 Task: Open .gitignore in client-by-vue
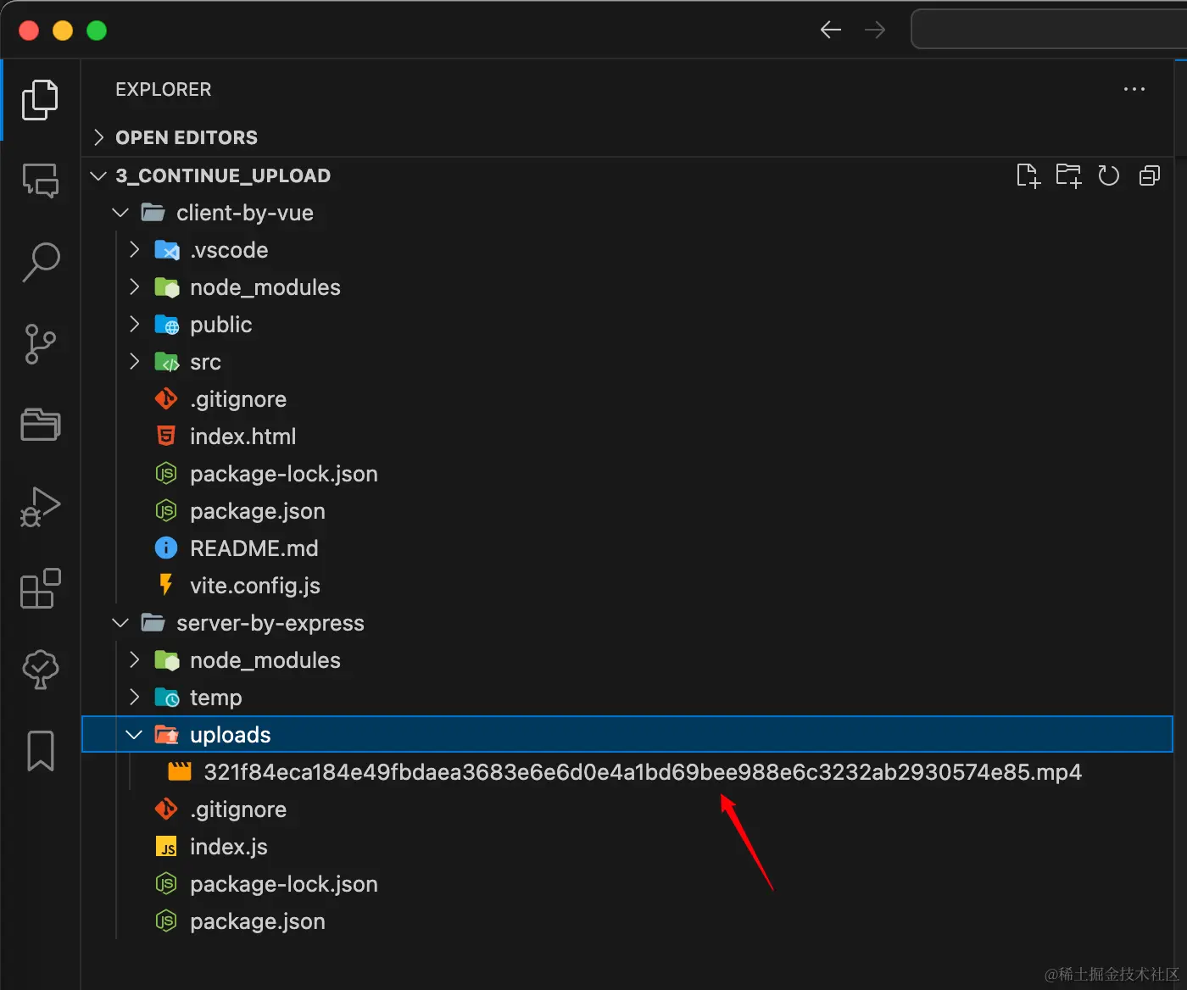(627, 399)
